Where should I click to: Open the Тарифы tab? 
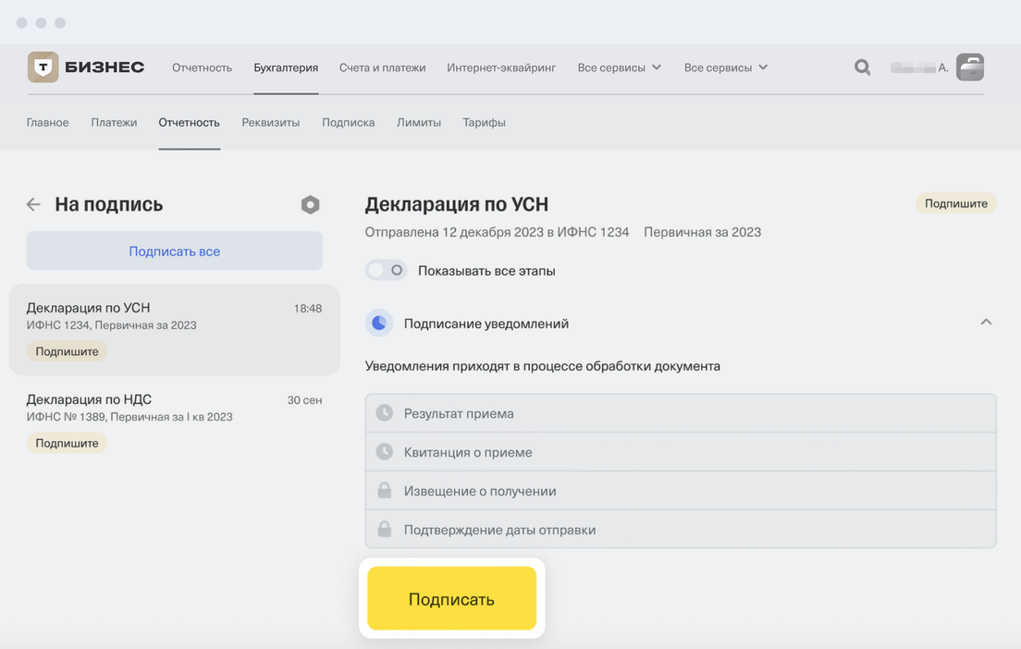pyautogui.click(x=484, y=122)
